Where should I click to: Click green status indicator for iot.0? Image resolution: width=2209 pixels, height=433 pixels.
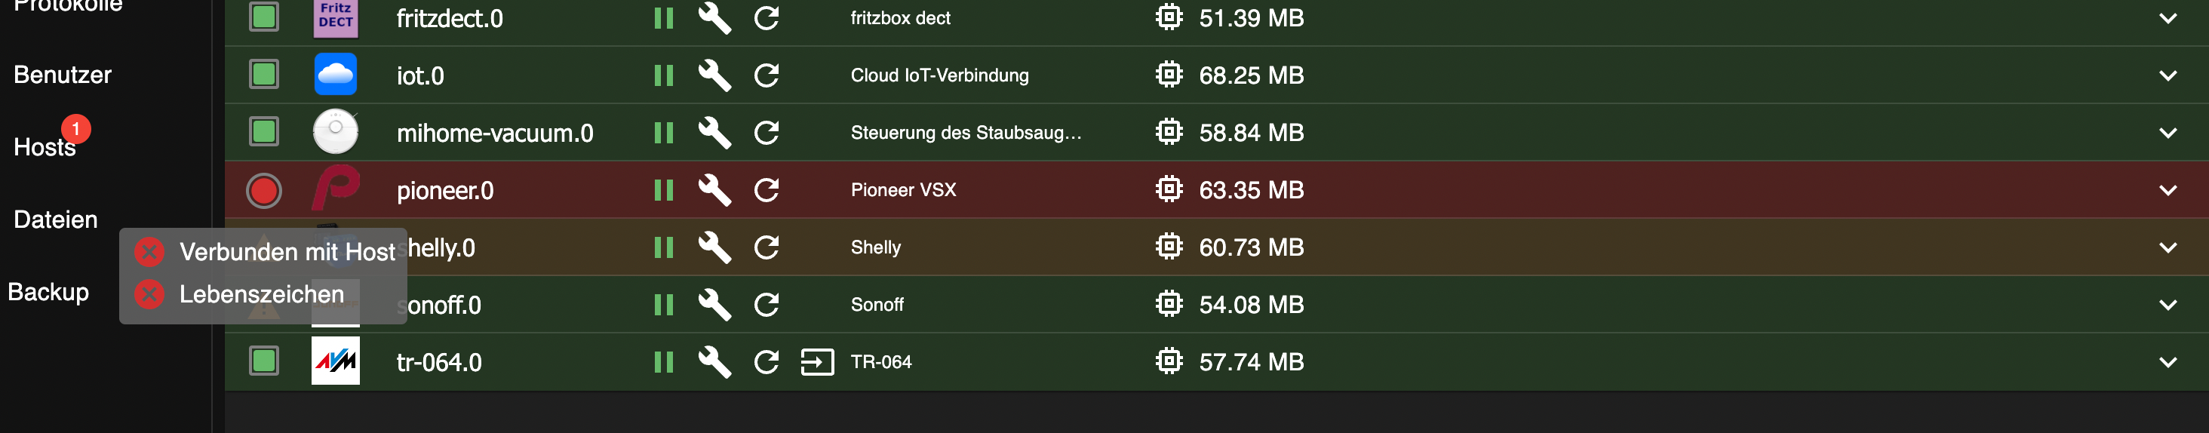coord(264,75)
